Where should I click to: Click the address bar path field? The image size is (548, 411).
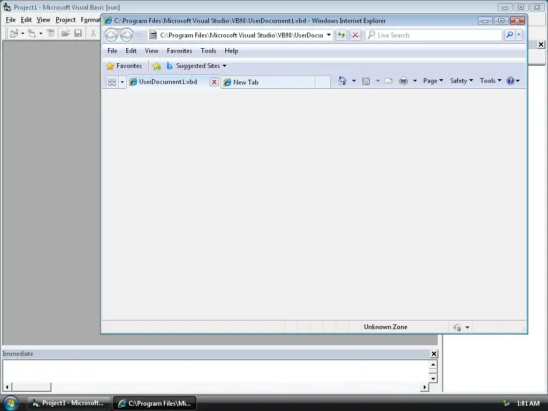coord(241,35)
